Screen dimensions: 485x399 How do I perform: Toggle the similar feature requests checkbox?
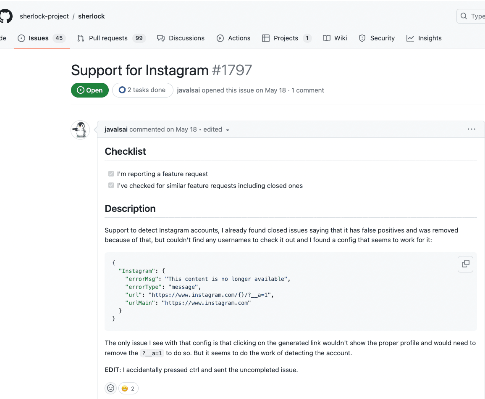click(x=111, y=185)
